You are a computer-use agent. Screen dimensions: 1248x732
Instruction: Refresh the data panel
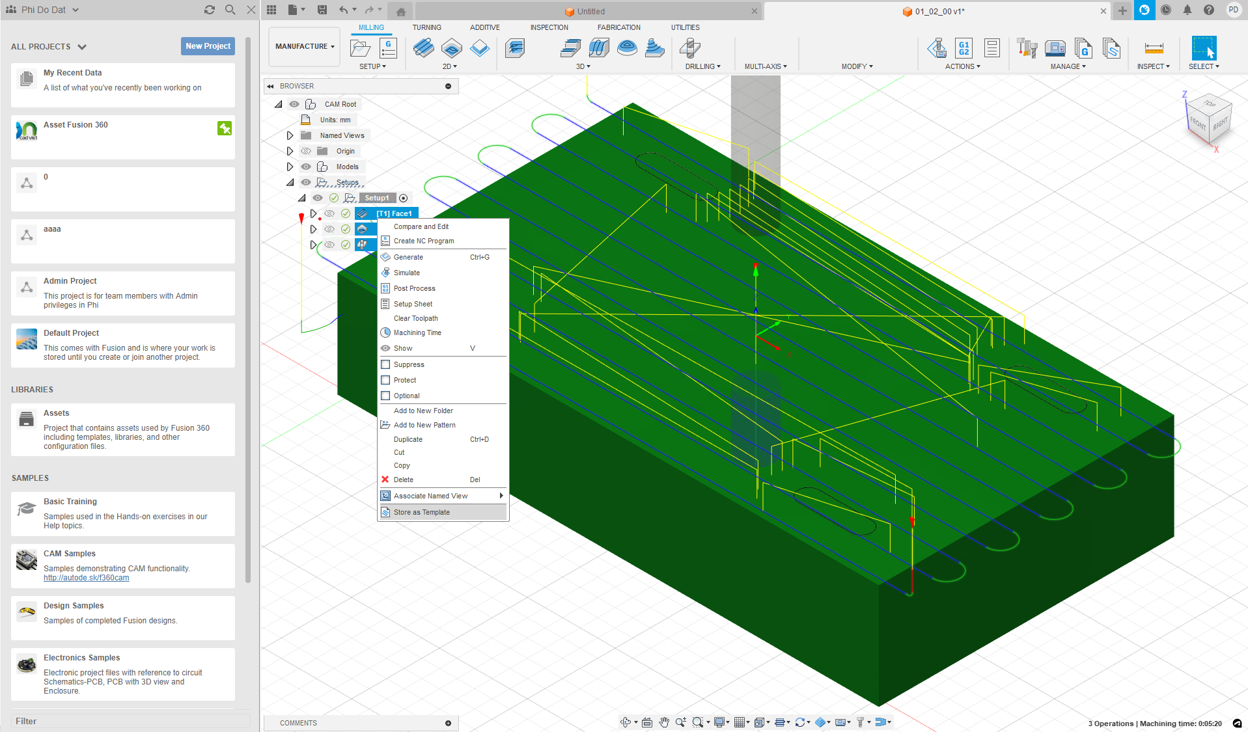209,10
